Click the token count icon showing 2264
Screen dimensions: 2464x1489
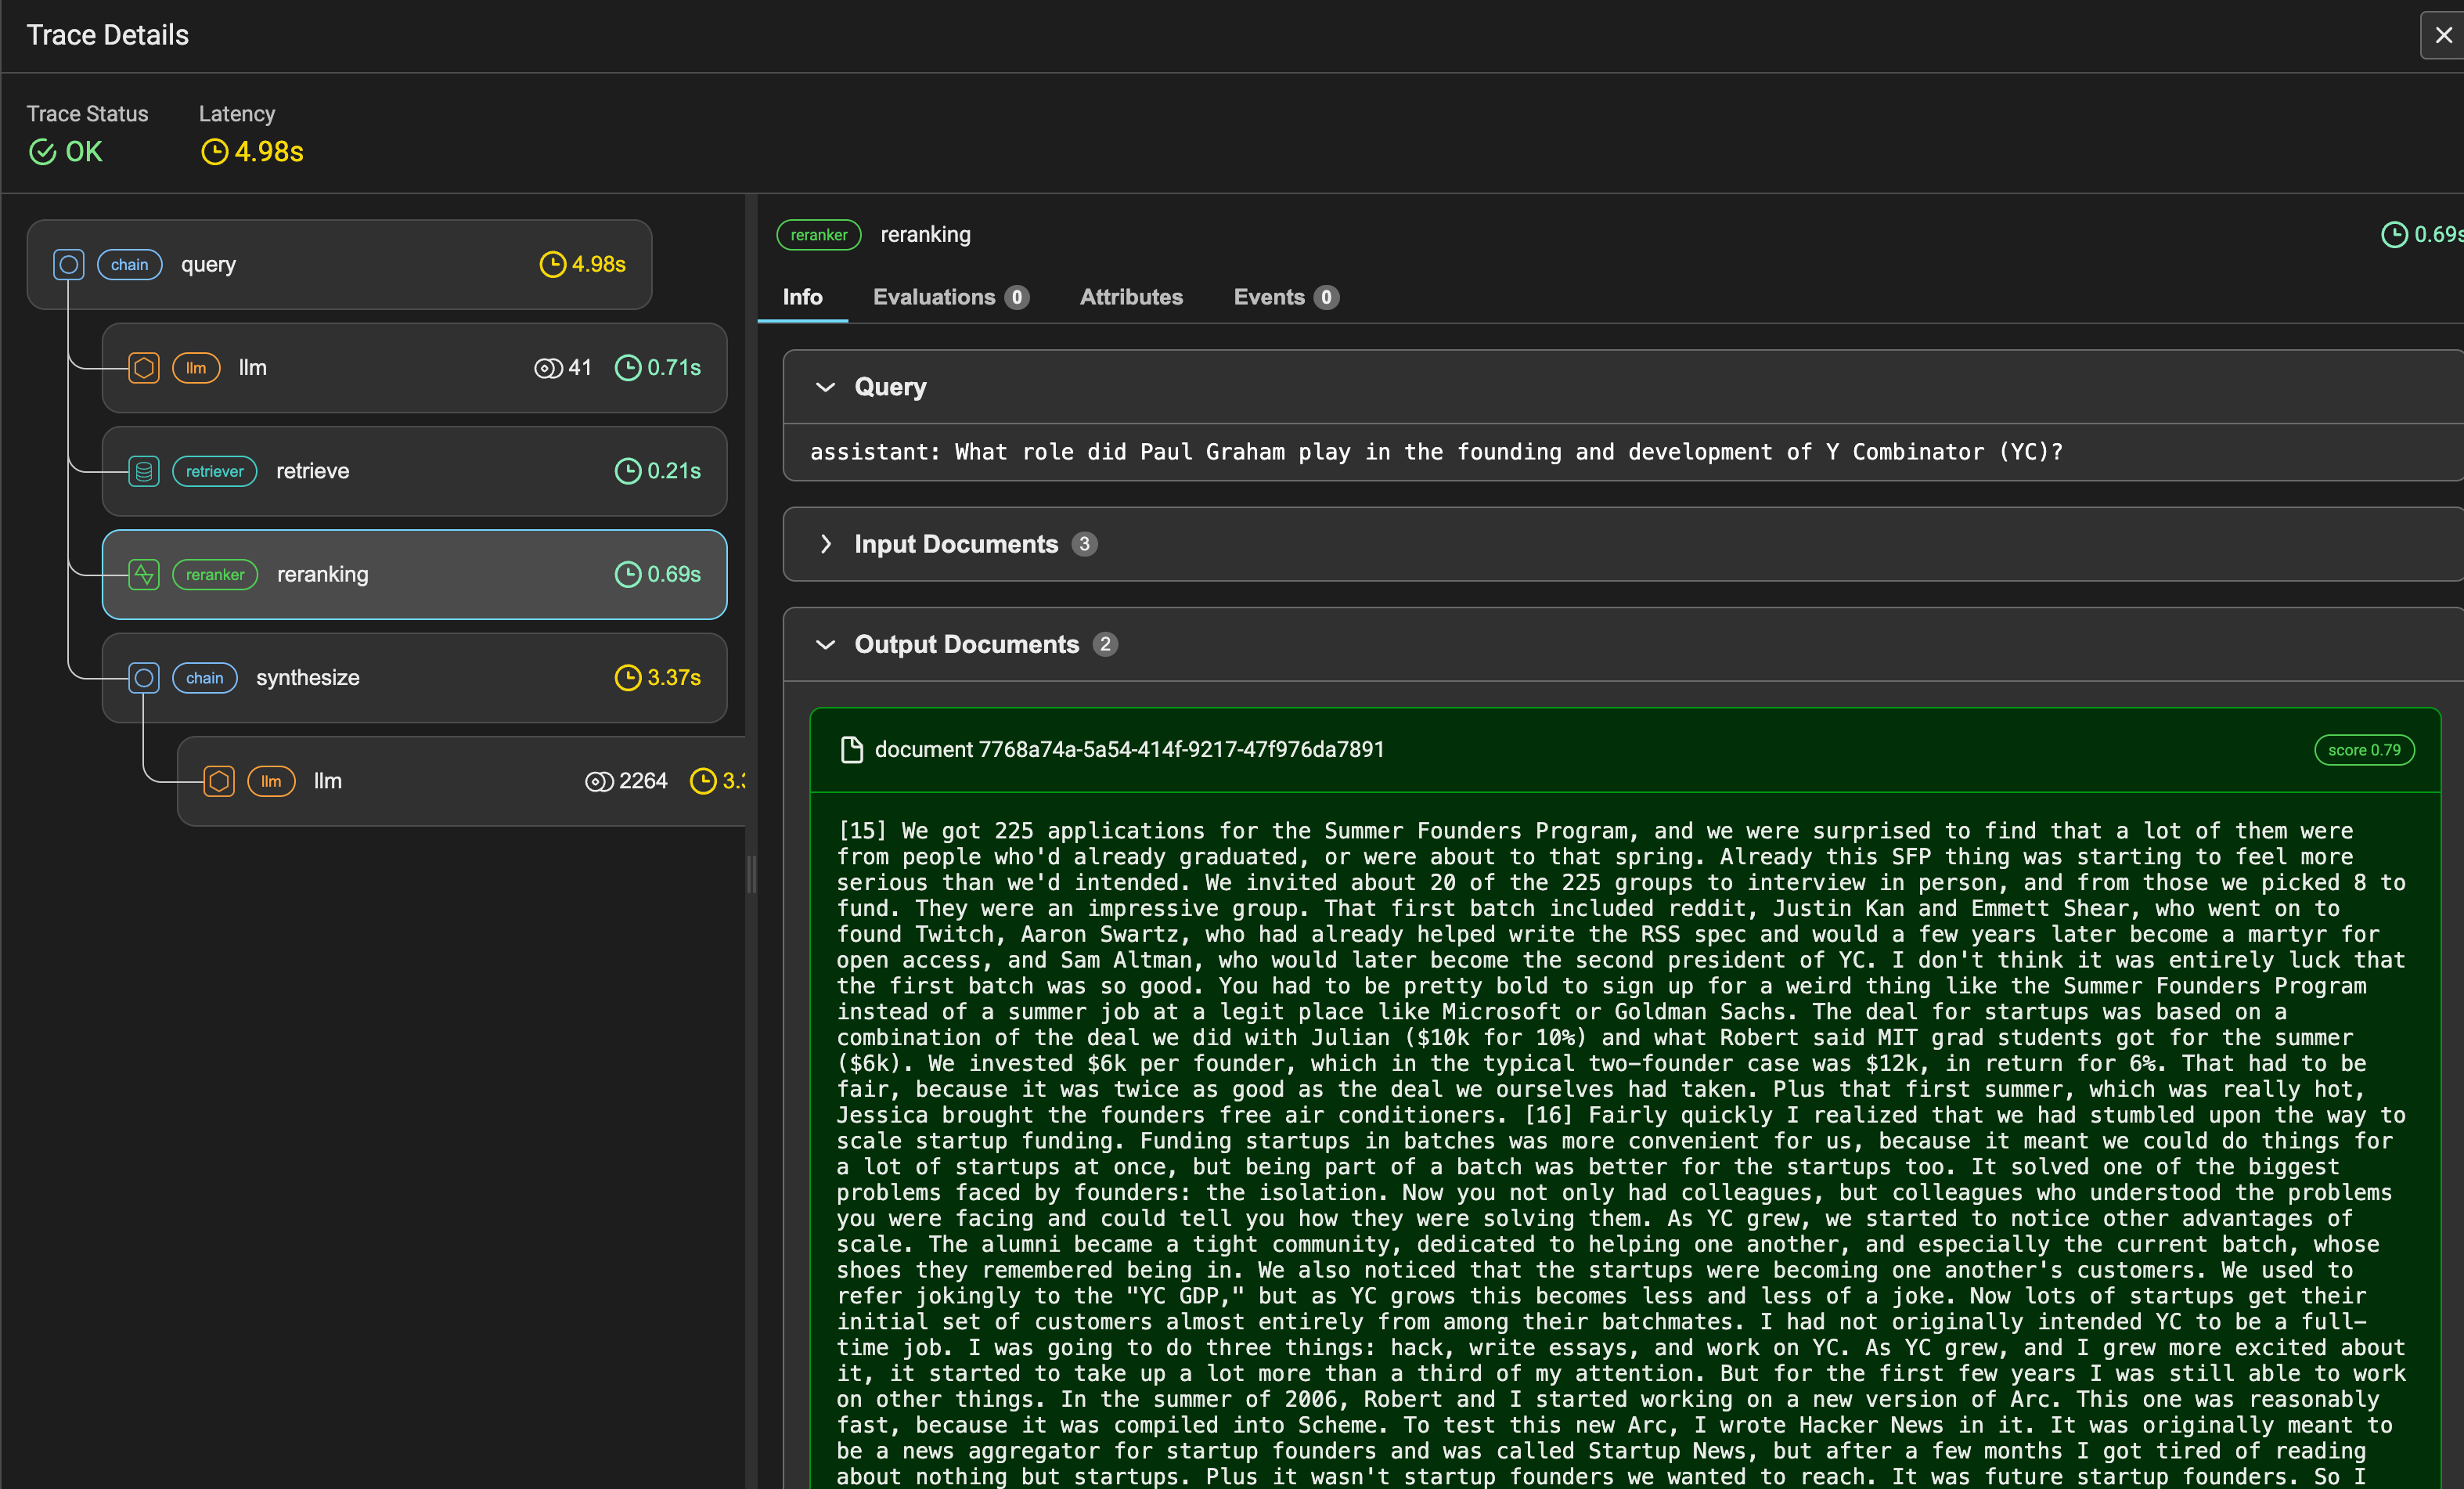point(598,782)
